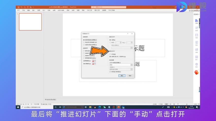Open File Explorer from the taskbar
Viewport: 216px width, 121px height.
pos(90,107)
